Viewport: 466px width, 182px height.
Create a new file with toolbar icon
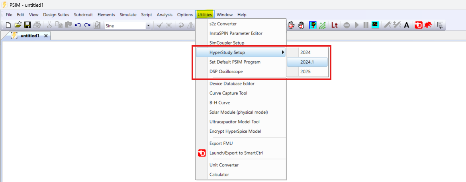[9, 25]
